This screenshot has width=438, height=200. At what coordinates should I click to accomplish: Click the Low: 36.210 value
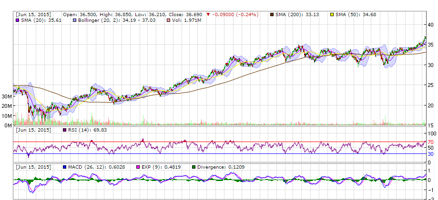point(150,14)
